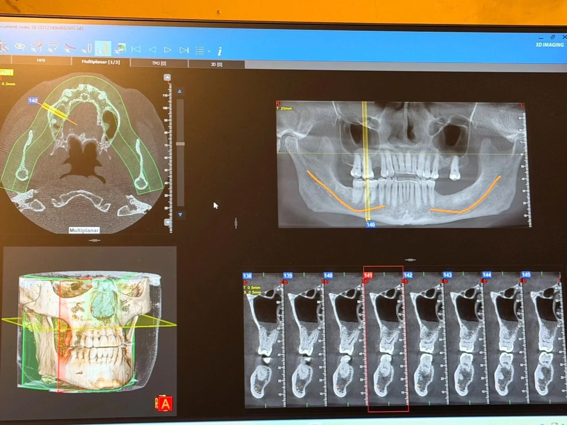Click the axial slice slider handle

pos(180,144)
